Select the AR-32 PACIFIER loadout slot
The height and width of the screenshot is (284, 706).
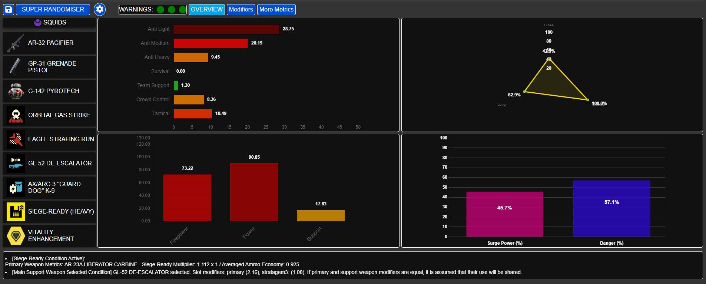pos(49,43)
